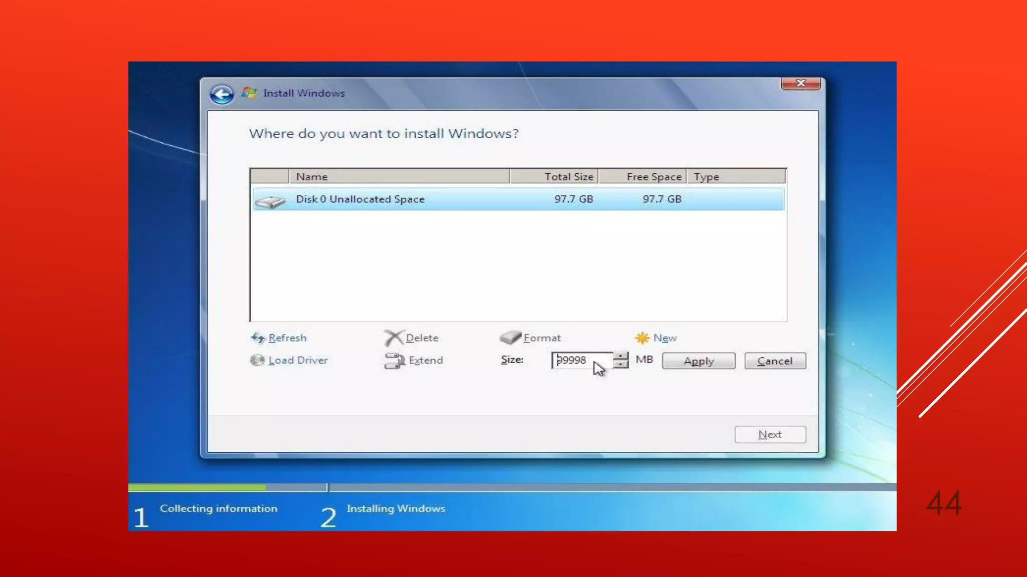Image resolution: width=1027 pixels, height=577 pixels.
Task: Click the New starburst icon
Action: click(x=642, y=338)
